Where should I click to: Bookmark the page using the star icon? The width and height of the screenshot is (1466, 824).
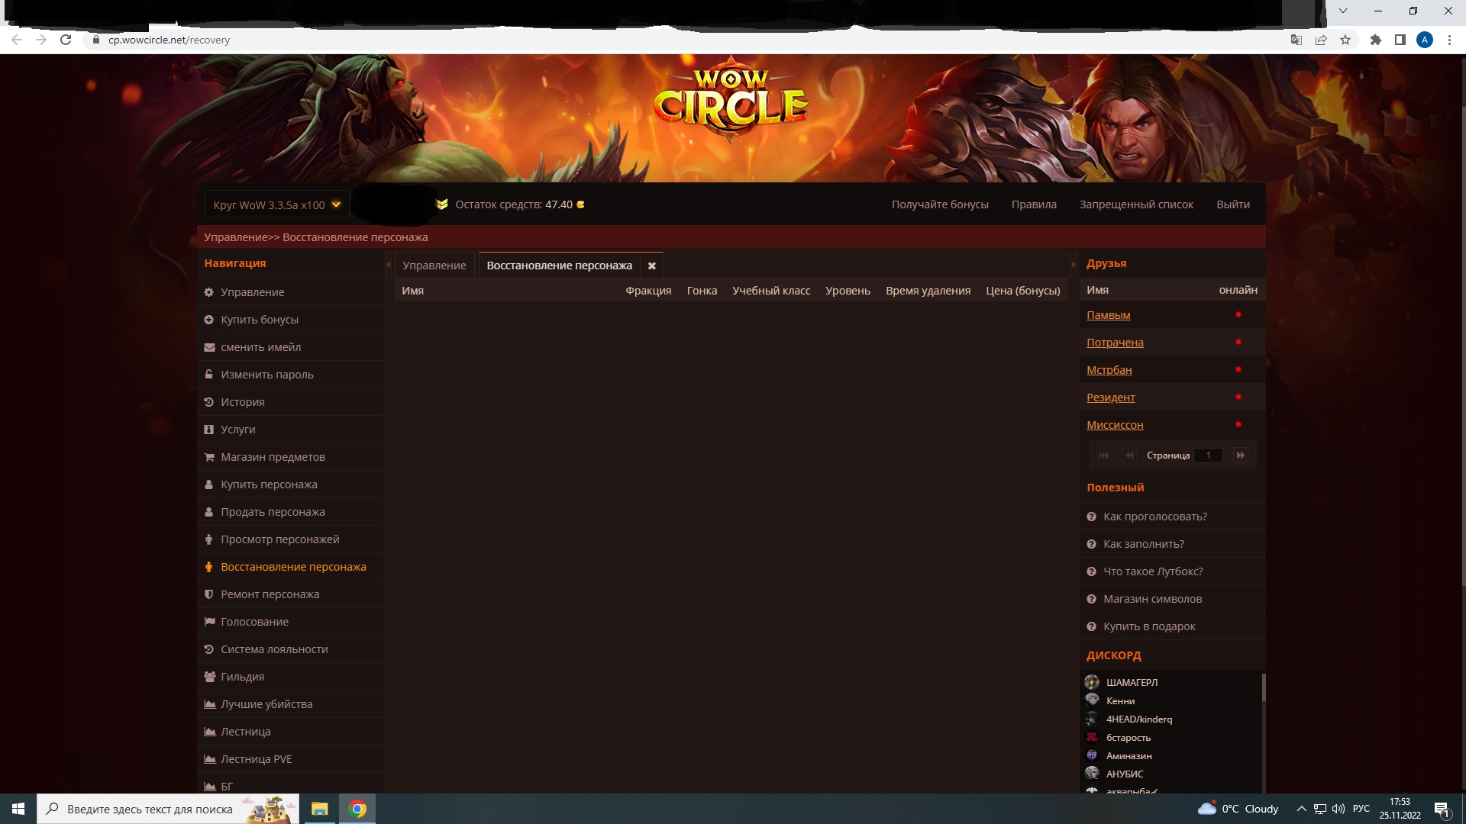pos(1345,40)
